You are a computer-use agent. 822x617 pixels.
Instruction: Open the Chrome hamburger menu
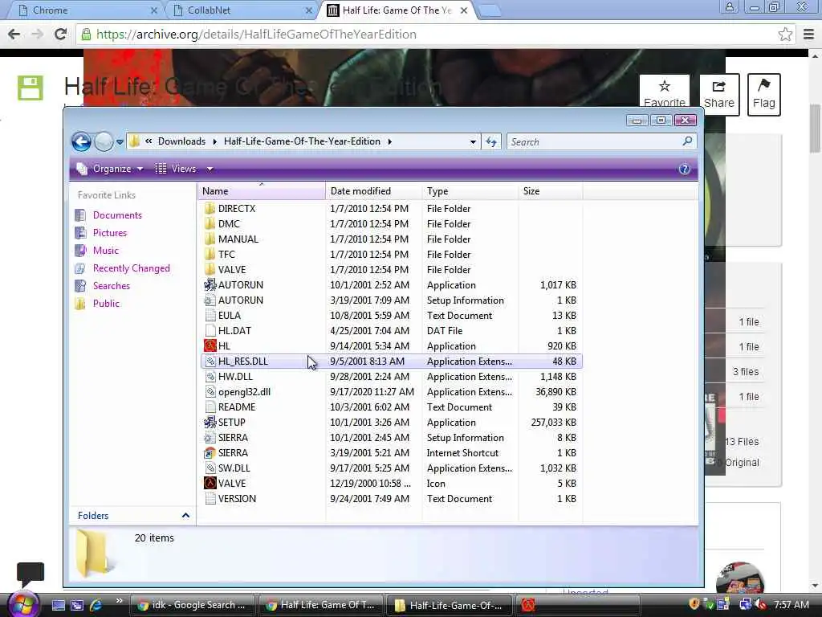tap(808, 35)
